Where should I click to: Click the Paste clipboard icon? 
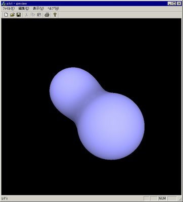pos(39,15)
